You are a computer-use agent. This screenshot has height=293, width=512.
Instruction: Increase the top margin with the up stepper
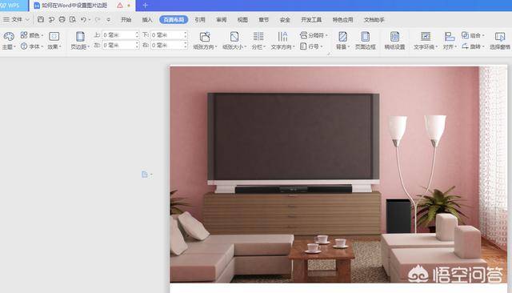(137, 33)
